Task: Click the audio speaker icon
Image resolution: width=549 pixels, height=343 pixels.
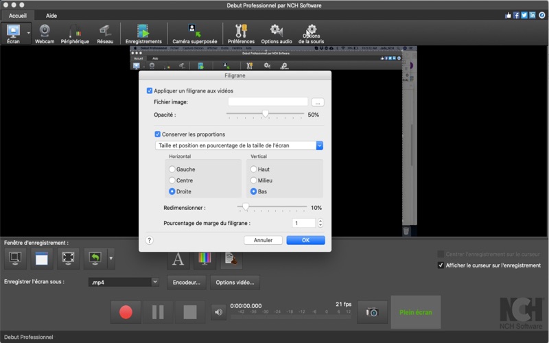Action: click(218, 312)
